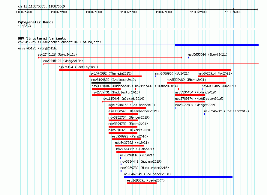Select dgv1594n152 (Chaisson2019) label

tap(132, 105)
